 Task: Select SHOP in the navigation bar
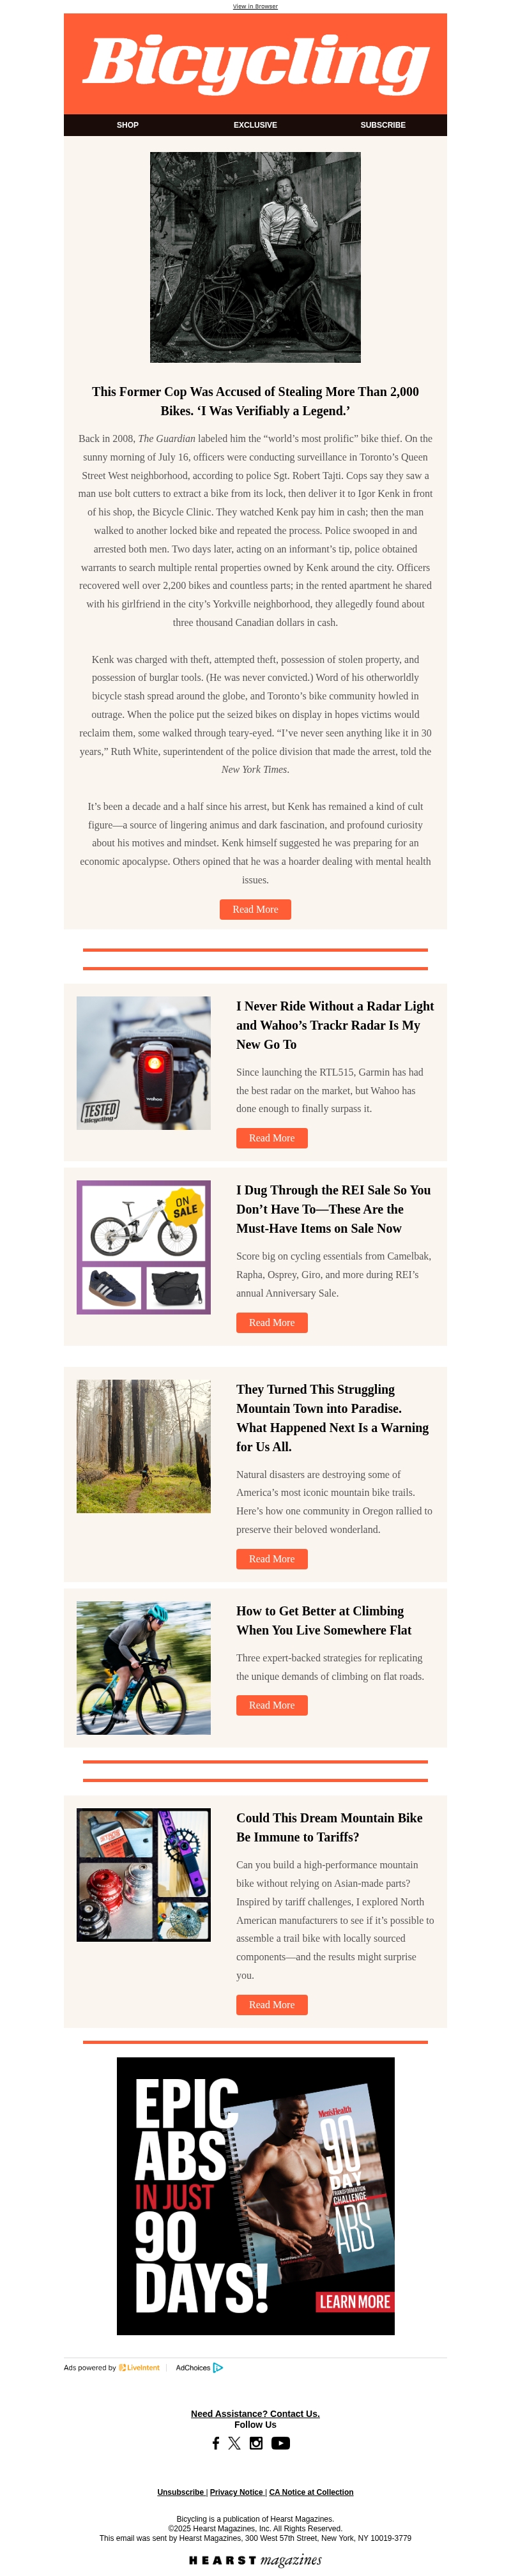coord(127,125)
